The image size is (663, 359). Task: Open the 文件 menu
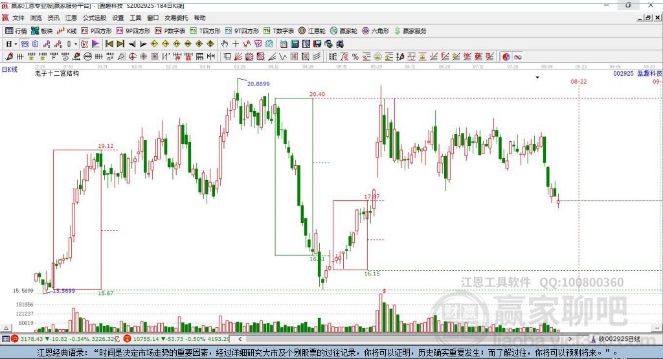[x=18, y=17]
